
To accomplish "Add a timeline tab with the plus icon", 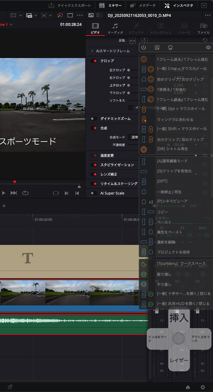I will point(4,206).
